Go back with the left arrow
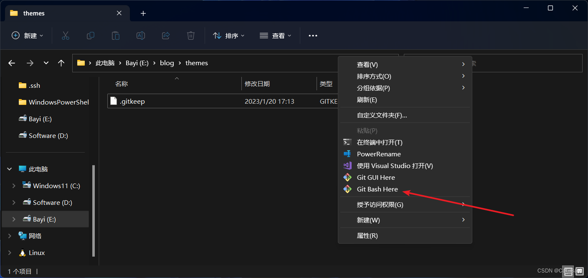 pyautogui.click(x=12, y=63)
